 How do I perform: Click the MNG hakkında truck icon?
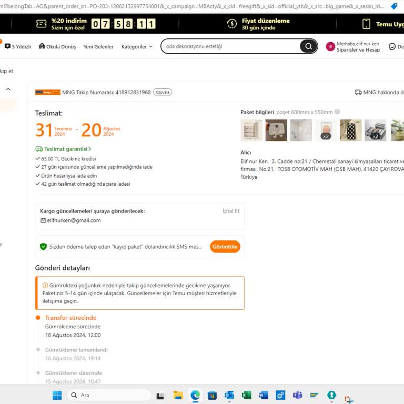coord(358,92)
